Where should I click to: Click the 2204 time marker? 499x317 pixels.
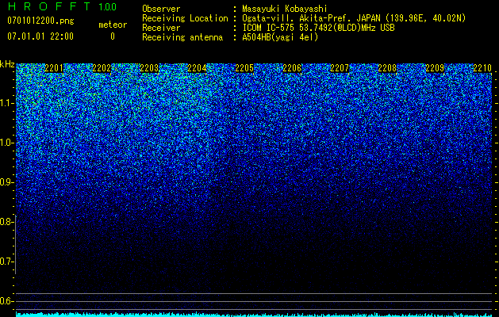click(x=197, y=67)
